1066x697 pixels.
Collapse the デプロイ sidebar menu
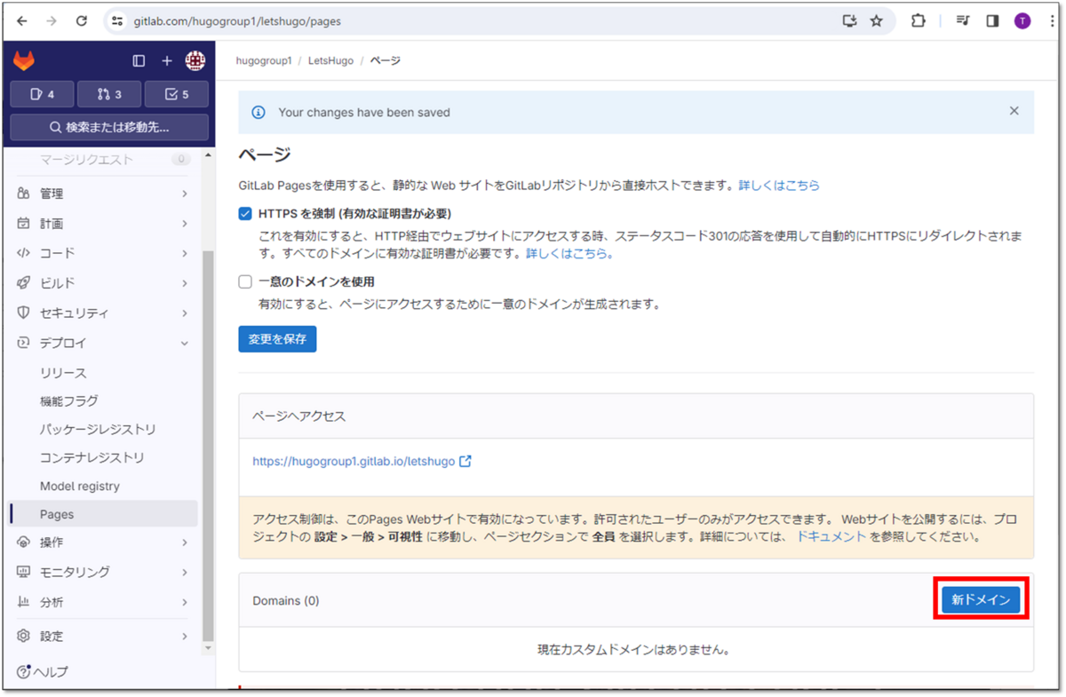pos(103,343)
